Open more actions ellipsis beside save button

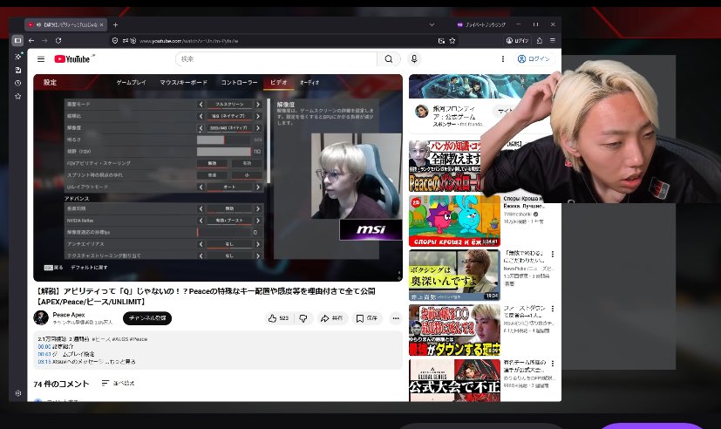point(396,318)
